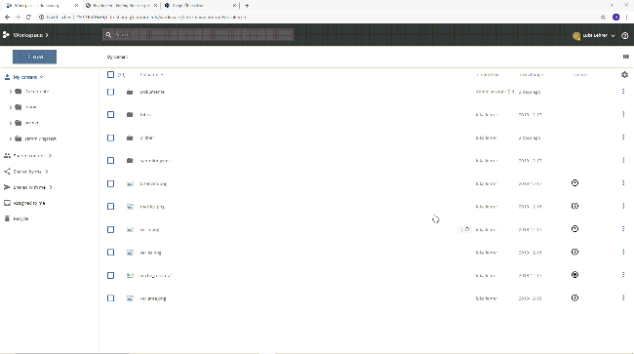This screenshot has width=634, height=354.
Task: Reload the current page
Action: click(28, 17)
